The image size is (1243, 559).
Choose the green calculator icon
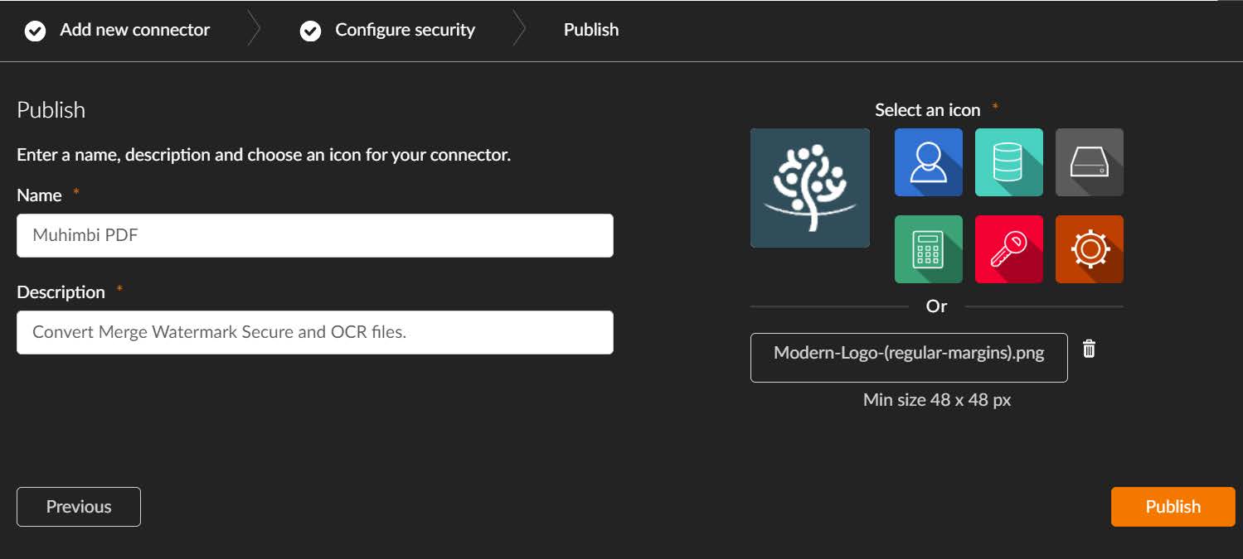(928, 249)
